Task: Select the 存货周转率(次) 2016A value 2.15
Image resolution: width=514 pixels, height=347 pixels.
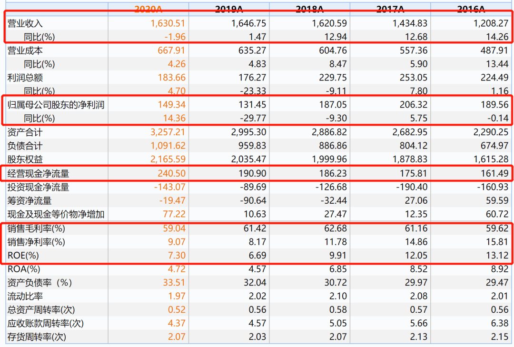Action: coord(499,337)
